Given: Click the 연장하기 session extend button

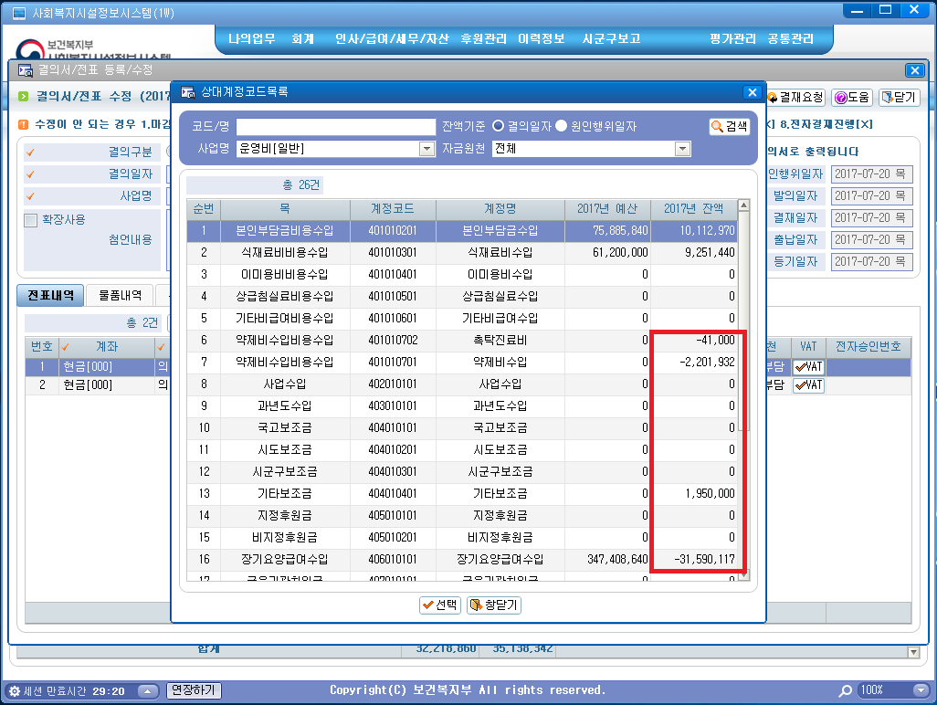Looking at the screenshot, I should pos(194,690).
